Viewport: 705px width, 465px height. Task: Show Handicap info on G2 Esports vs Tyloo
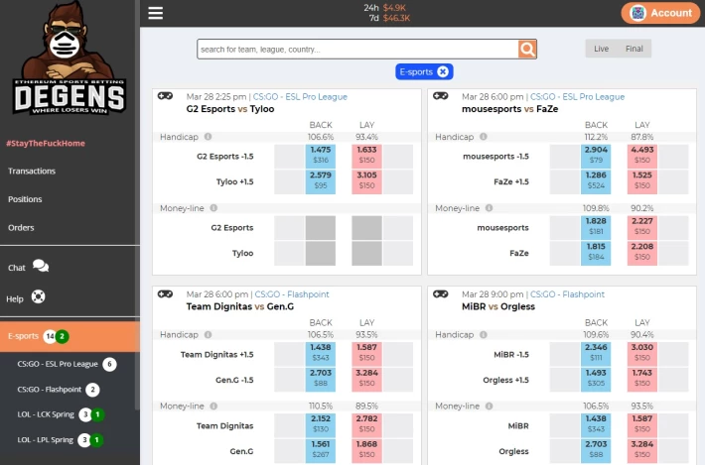point(208,137)
